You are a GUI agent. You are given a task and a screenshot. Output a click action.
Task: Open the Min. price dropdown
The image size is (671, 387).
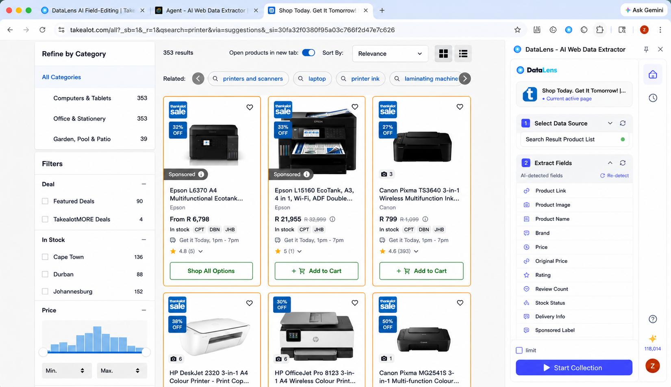[x=66, y=371]
